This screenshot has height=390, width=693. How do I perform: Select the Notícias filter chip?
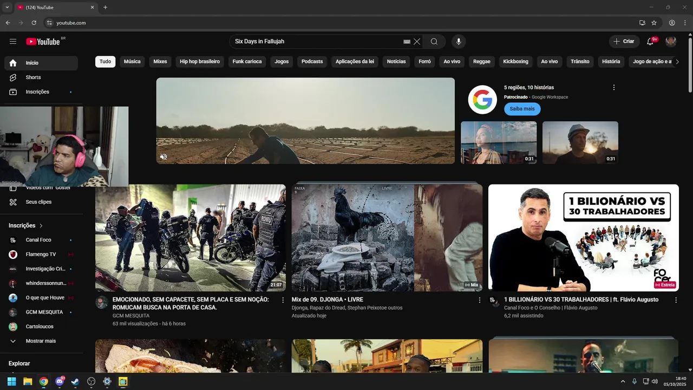click(396, 62)
